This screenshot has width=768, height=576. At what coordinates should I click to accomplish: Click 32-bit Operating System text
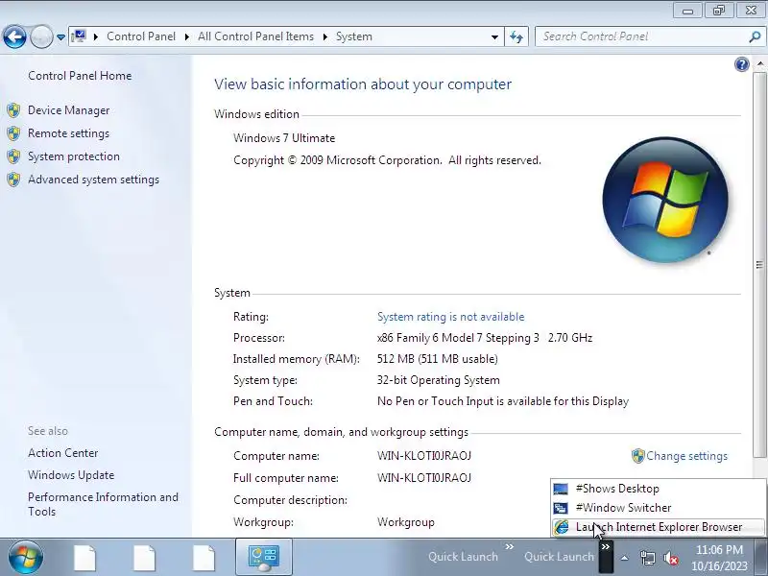(x=439, y=380)
